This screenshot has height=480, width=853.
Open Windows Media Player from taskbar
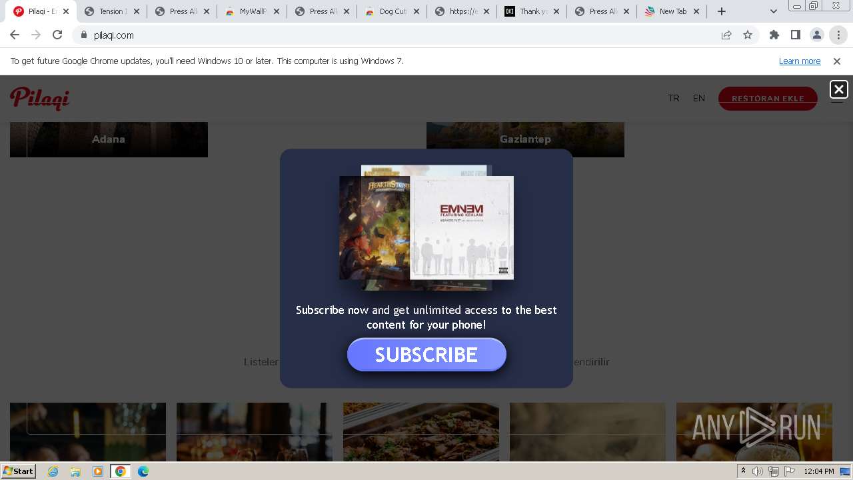point(98,471)
